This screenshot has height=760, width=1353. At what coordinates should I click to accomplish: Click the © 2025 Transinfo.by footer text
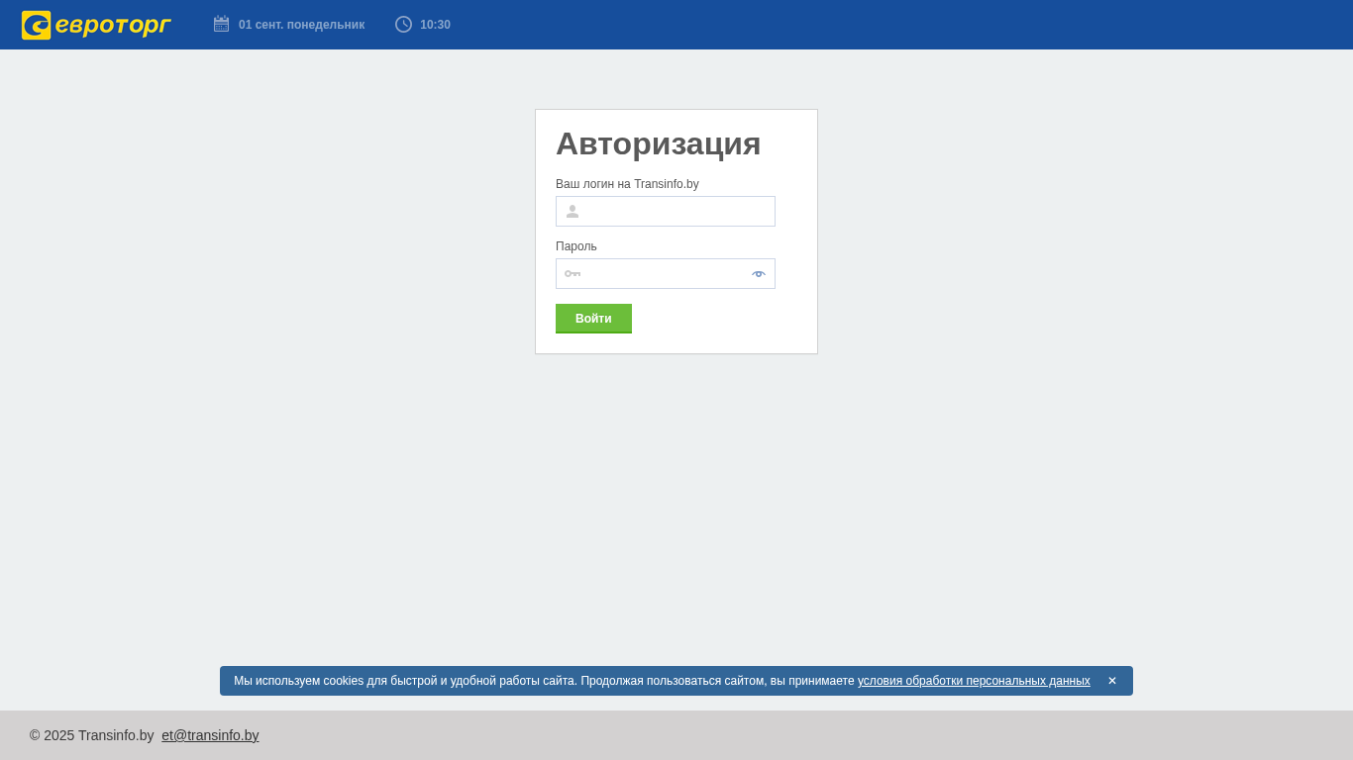(91, 735)
